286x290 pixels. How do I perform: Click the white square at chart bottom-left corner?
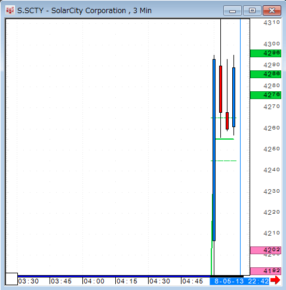click(x=11, y=279)
